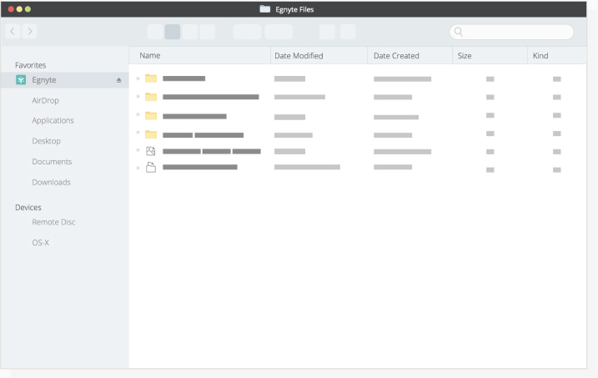Sort by the Size column header

coord(465,56)
